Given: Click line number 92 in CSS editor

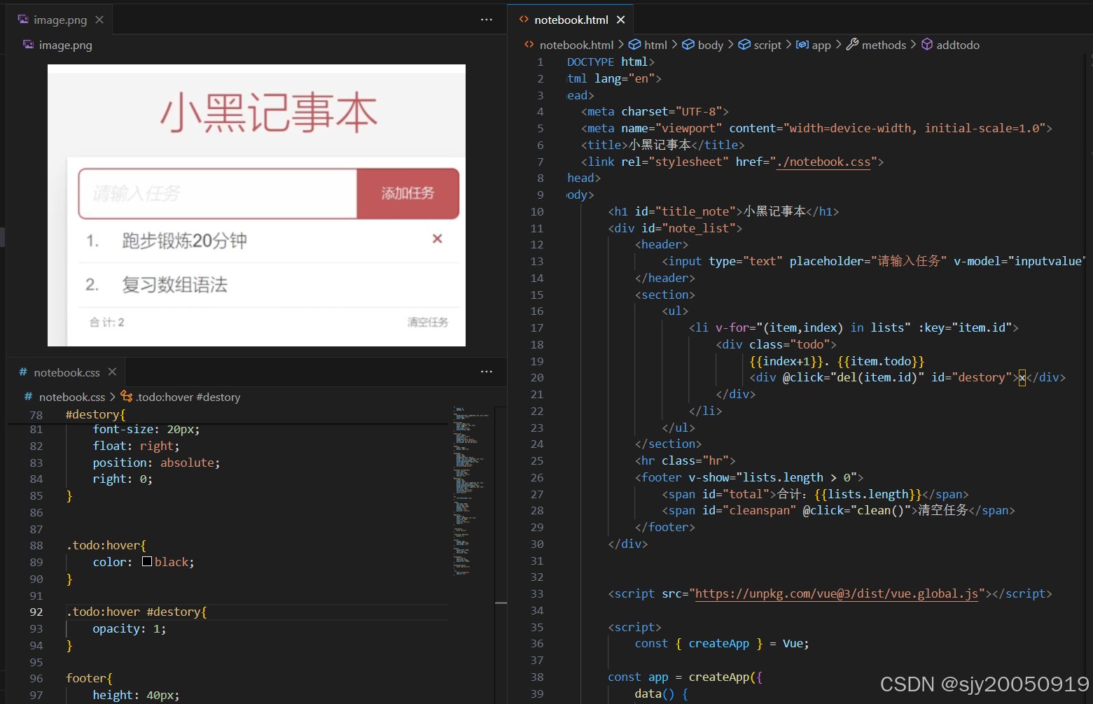Looking at the screenshot, I should click(36, 612).
